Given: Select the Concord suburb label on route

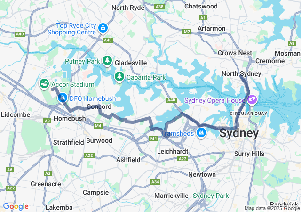Looking at the screenshot, I should coord(99,106).
